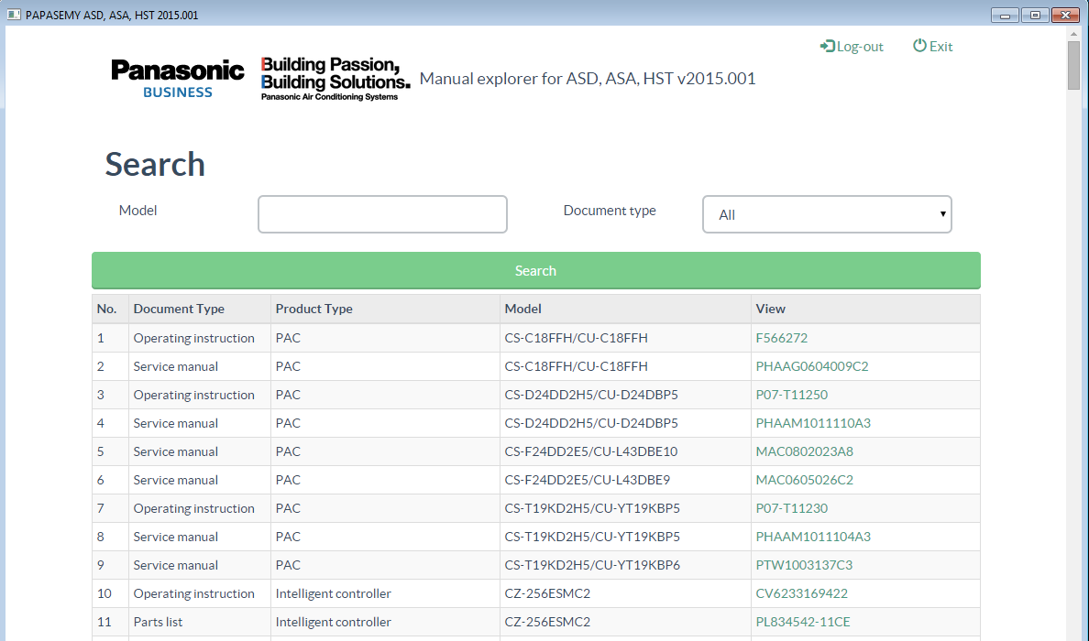Open service manual PHAAG0604009C2
This screenshot has width=1089, height=641.
coord(811,366)
